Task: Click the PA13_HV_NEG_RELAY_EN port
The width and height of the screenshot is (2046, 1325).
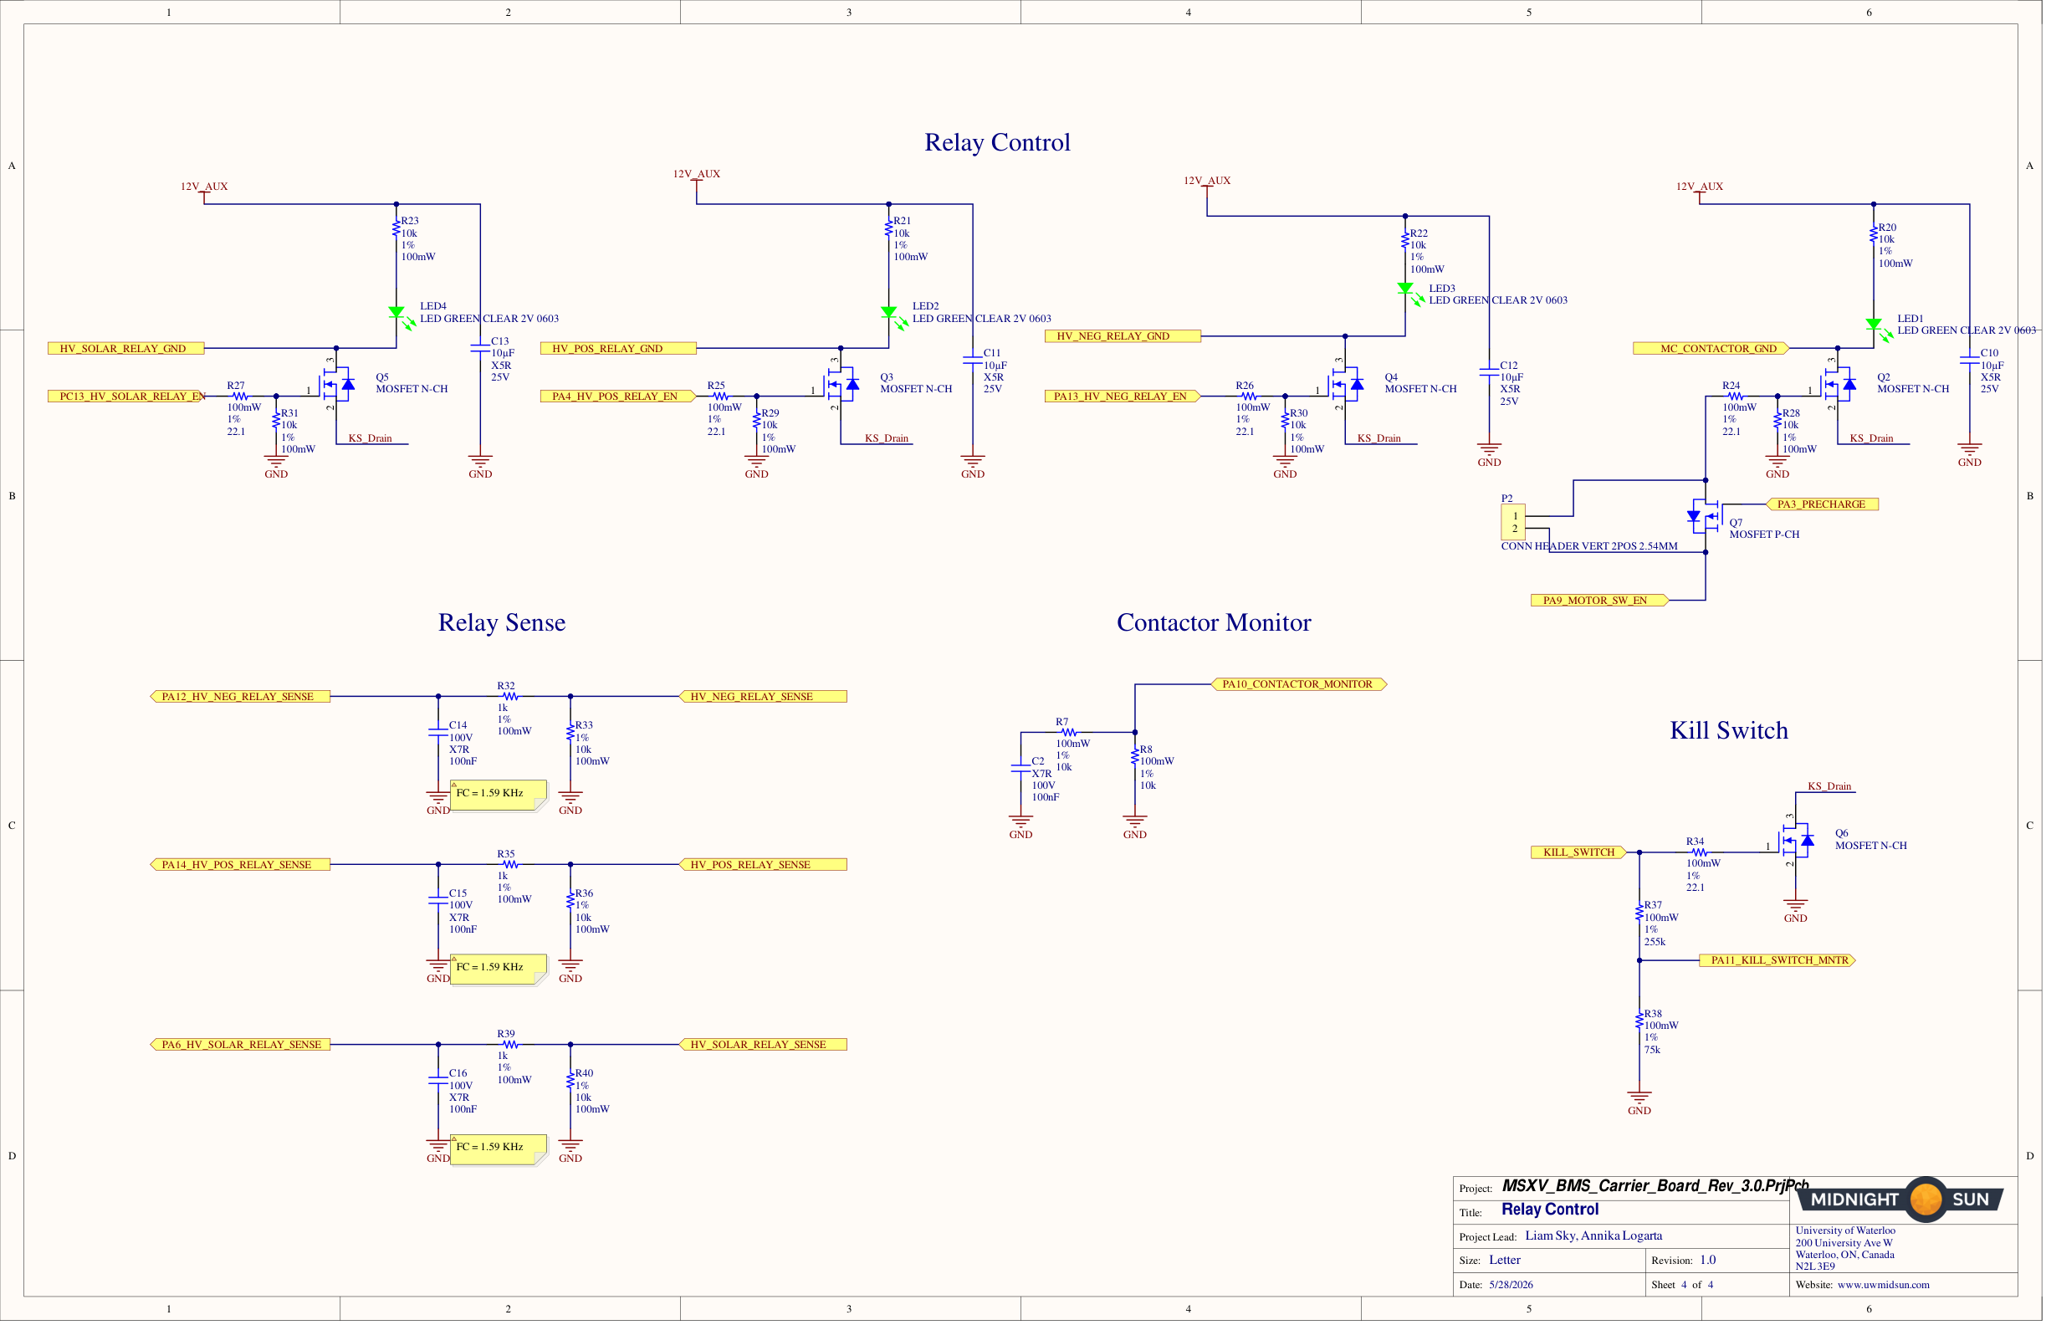Action: [1123, 396]
